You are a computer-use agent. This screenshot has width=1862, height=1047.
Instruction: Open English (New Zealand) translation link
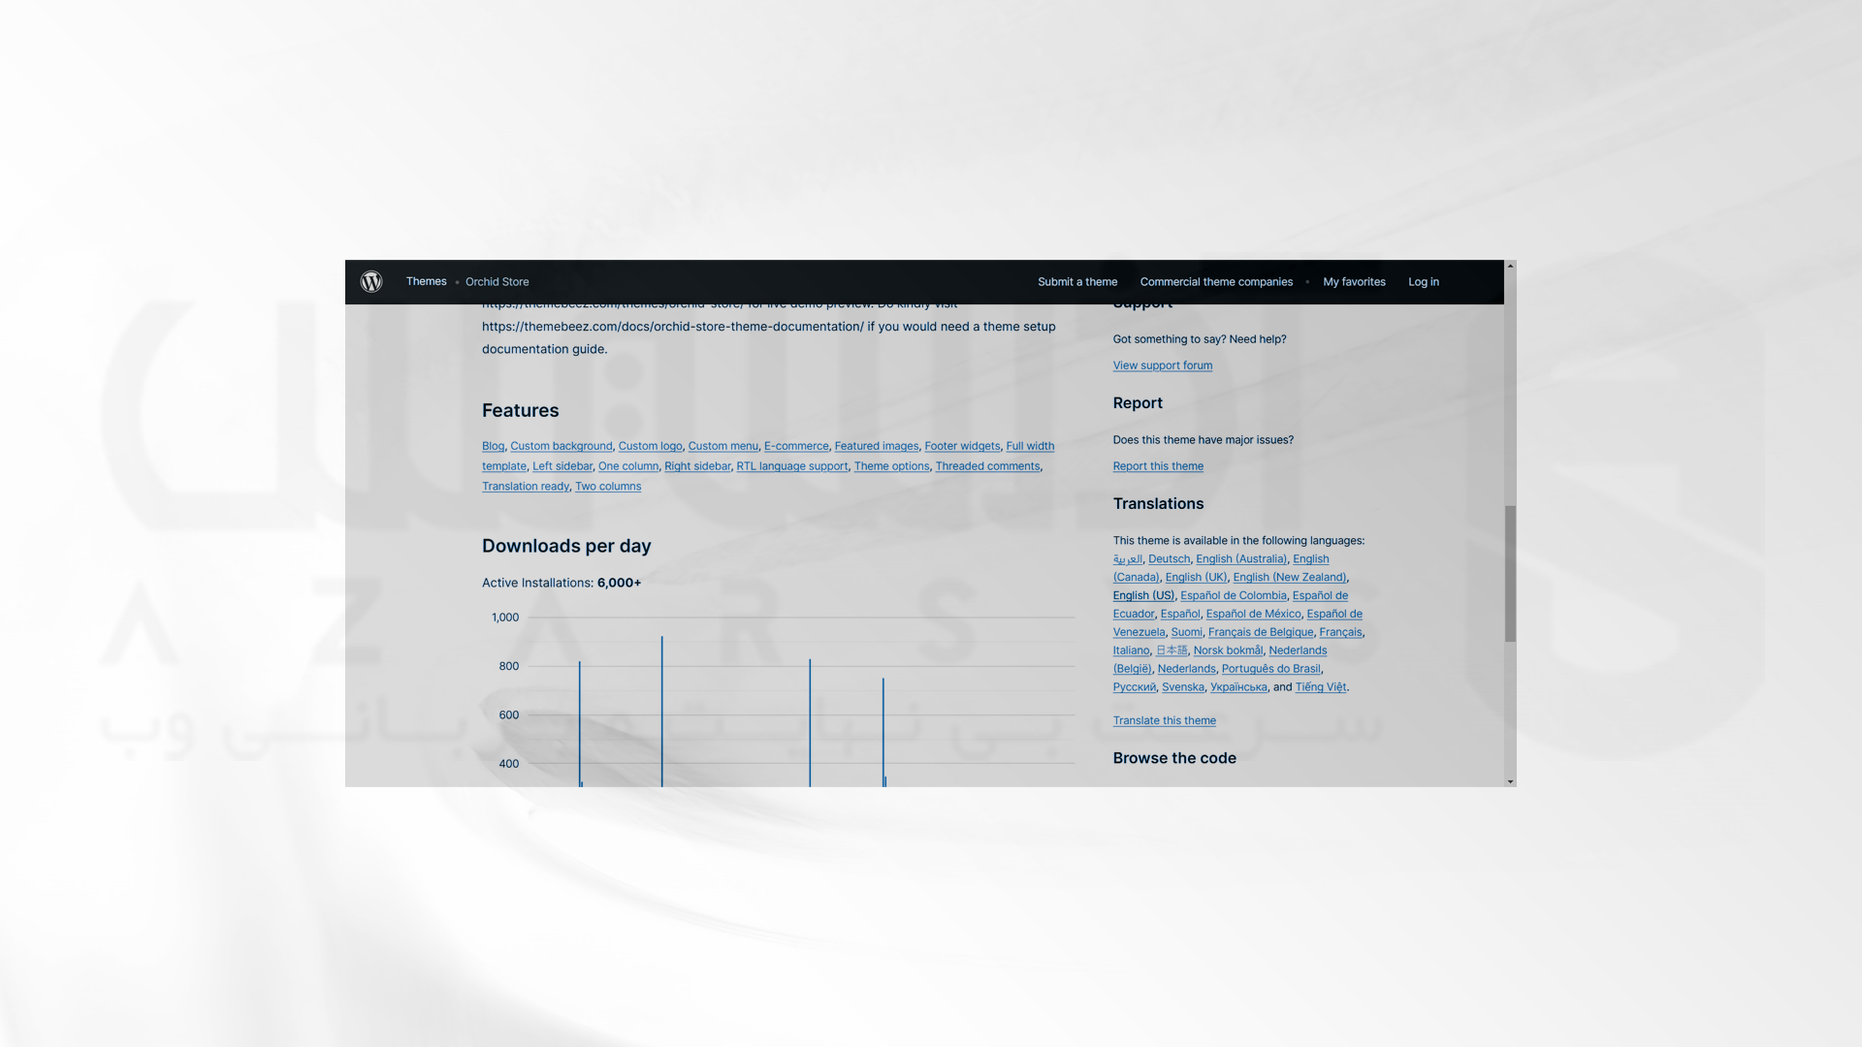point(1289,578)
